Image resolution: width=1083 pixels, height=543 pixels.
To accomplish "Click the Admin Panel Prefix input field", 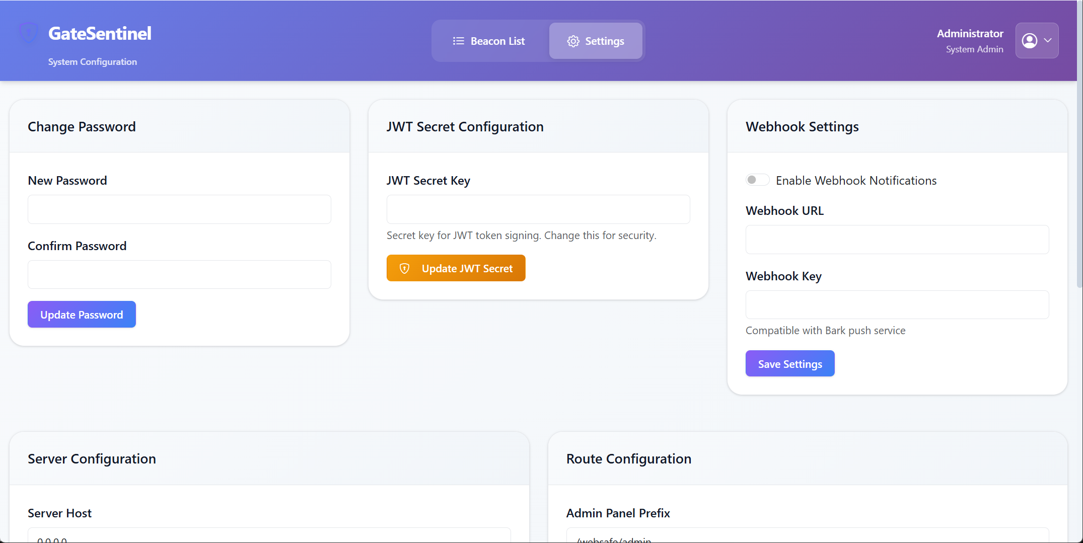I will point(806,538).
